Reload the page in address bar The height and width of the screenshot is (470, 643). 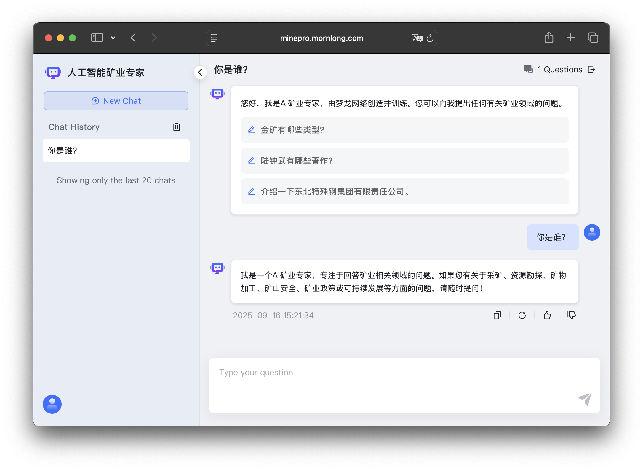430,38
